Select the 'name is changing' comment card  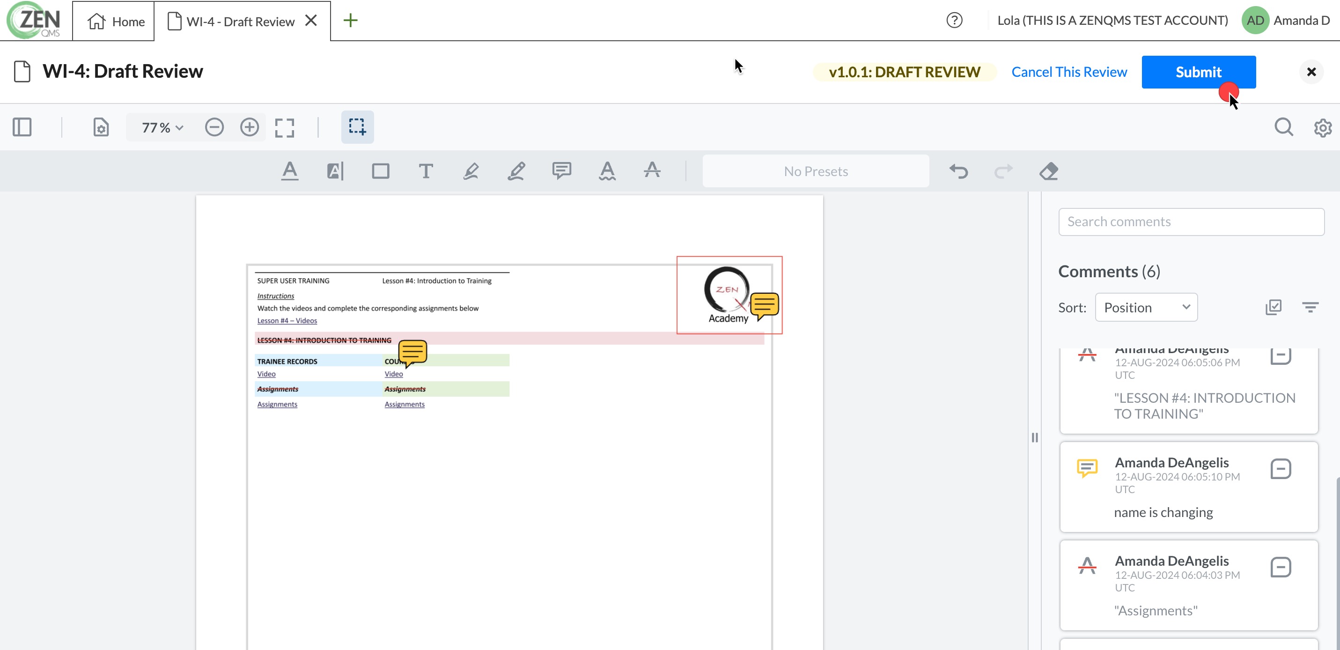[x=1189, y=487]
